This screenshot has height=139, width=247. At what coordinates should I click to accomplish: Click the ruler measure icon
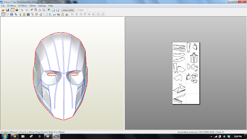44,10
